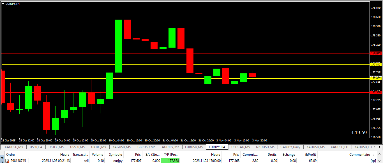Open the NZDUSD,M5 chart tab
The height and width of the screenshot is (163, 383).
click(265, 147)
